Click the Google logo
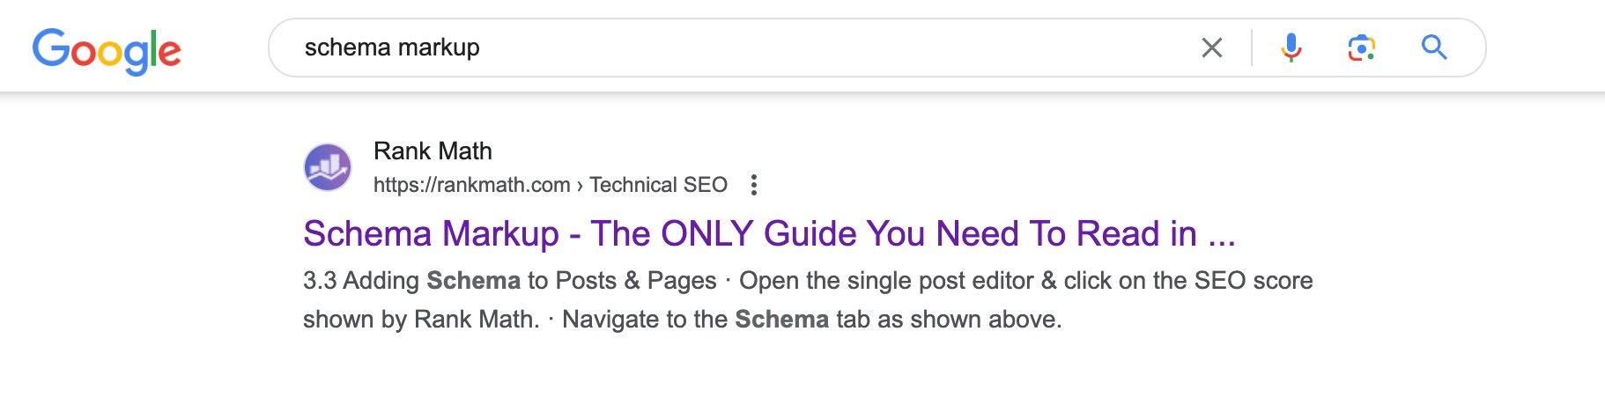The image size is (1605, 405). click(x=107, y=50)
